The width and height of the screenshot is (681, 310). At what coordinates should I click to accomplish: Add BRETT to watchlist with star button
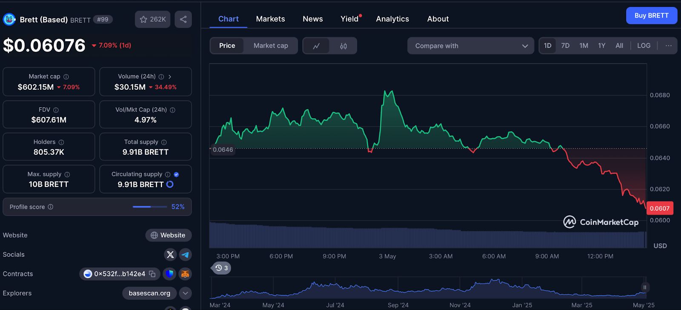(x=152, y=20)
